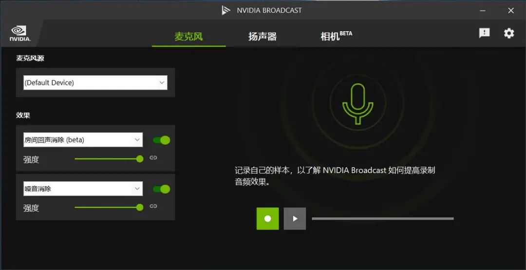
Task: Close the NVIDIA Broadcast window
Action: (511, 10)
